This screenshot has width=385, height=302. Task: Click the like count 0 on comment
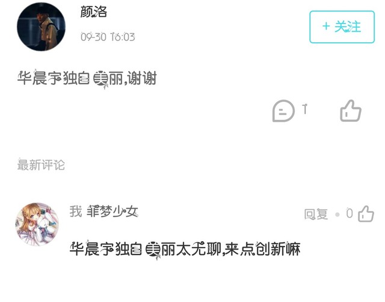[350, 213]
